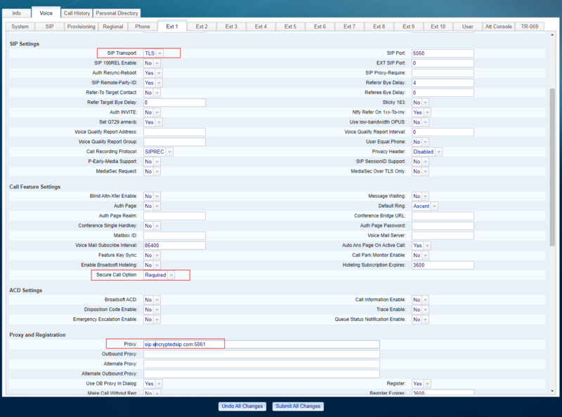Open SIP SessionID Support dropdown
Image resolution: width=562 pixels, height=417 pixels.
(x=420, y=161)
